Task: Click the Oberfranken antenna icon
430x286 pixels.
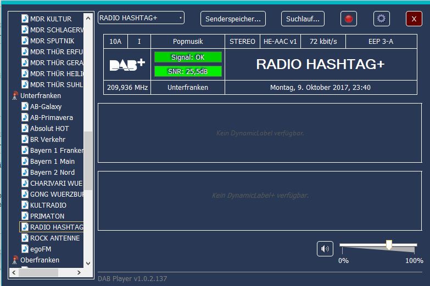Action: coord(15,260)
